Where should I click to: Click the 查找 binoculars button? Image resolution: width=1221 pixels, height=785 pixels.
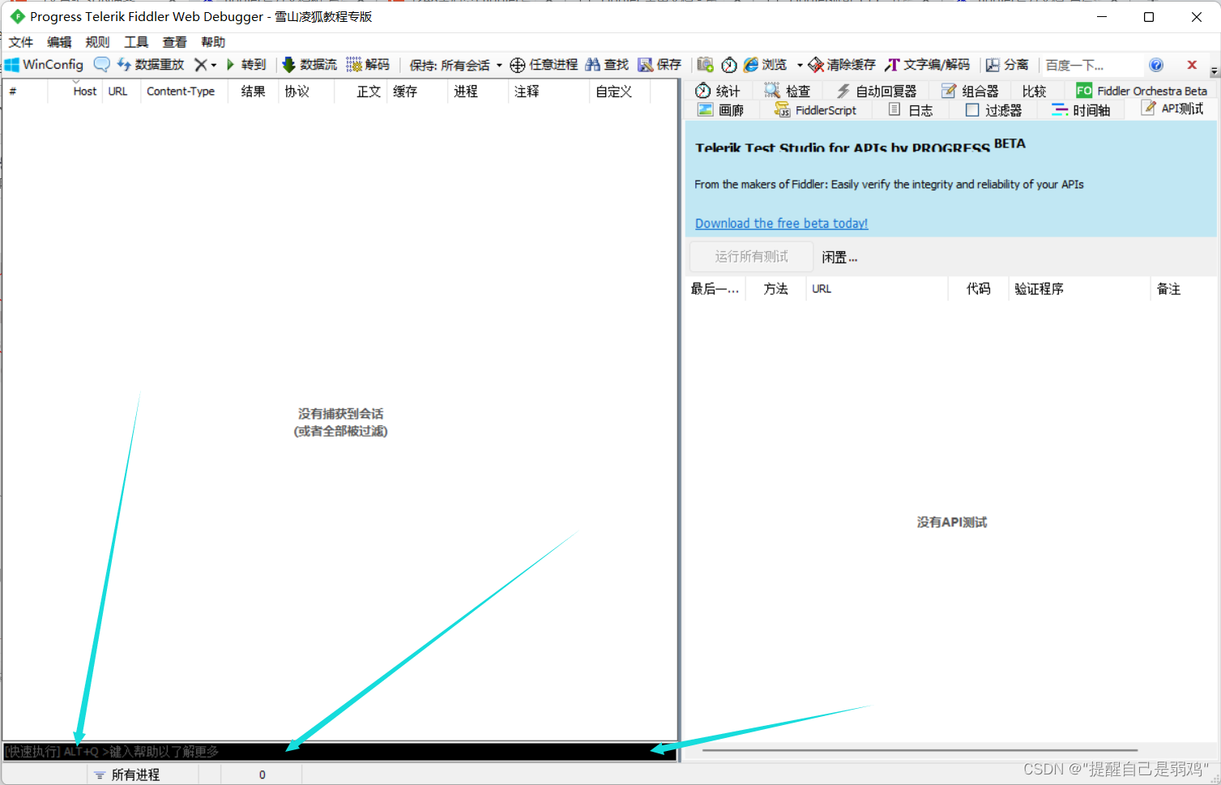[x=607, y=65]
